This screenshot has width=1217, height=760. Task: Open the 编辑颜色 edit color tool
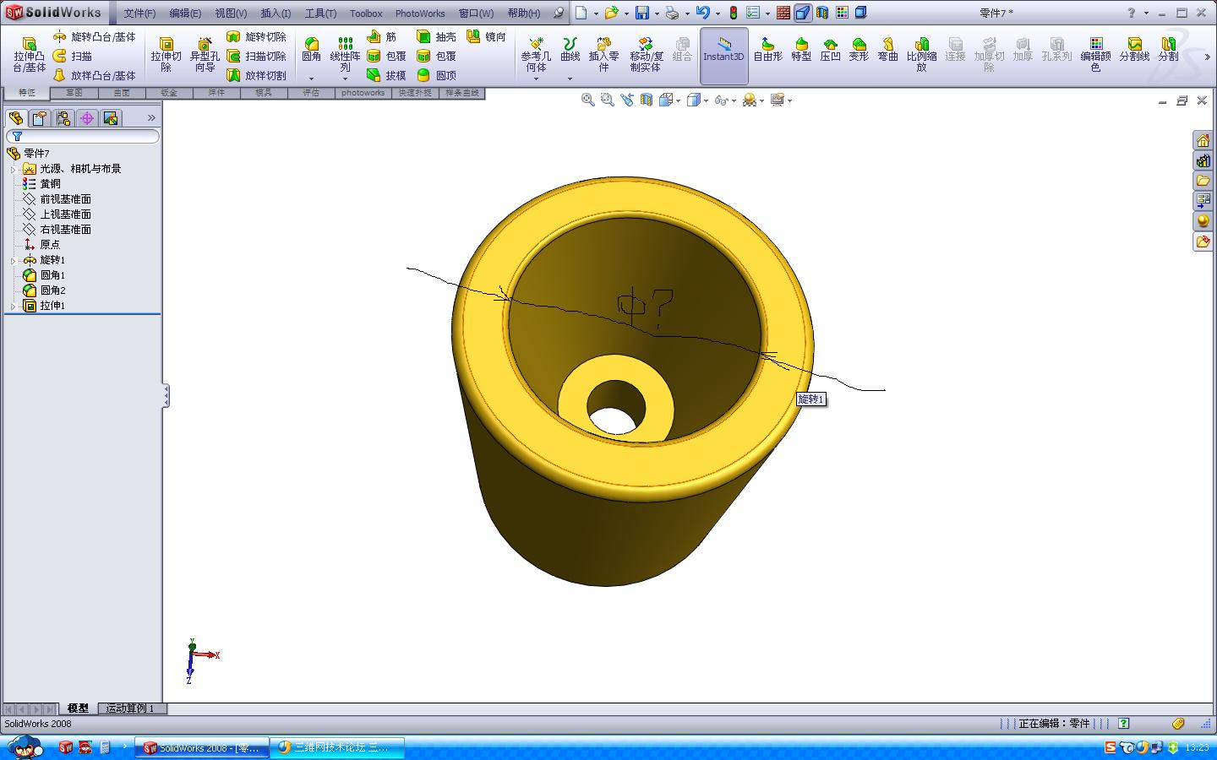(x=1095, y=55)
